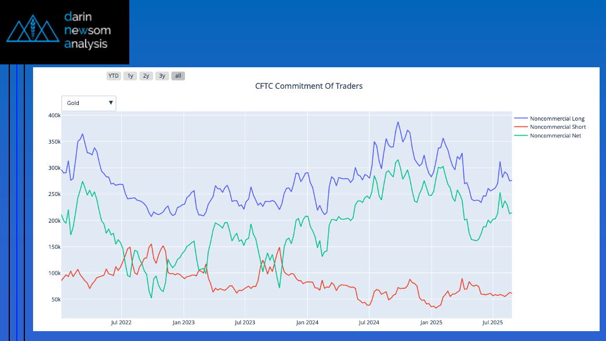This screenshot has height=341, width=606.
Task: Open the Gold commodity dropdown
Action: [88, 103]
